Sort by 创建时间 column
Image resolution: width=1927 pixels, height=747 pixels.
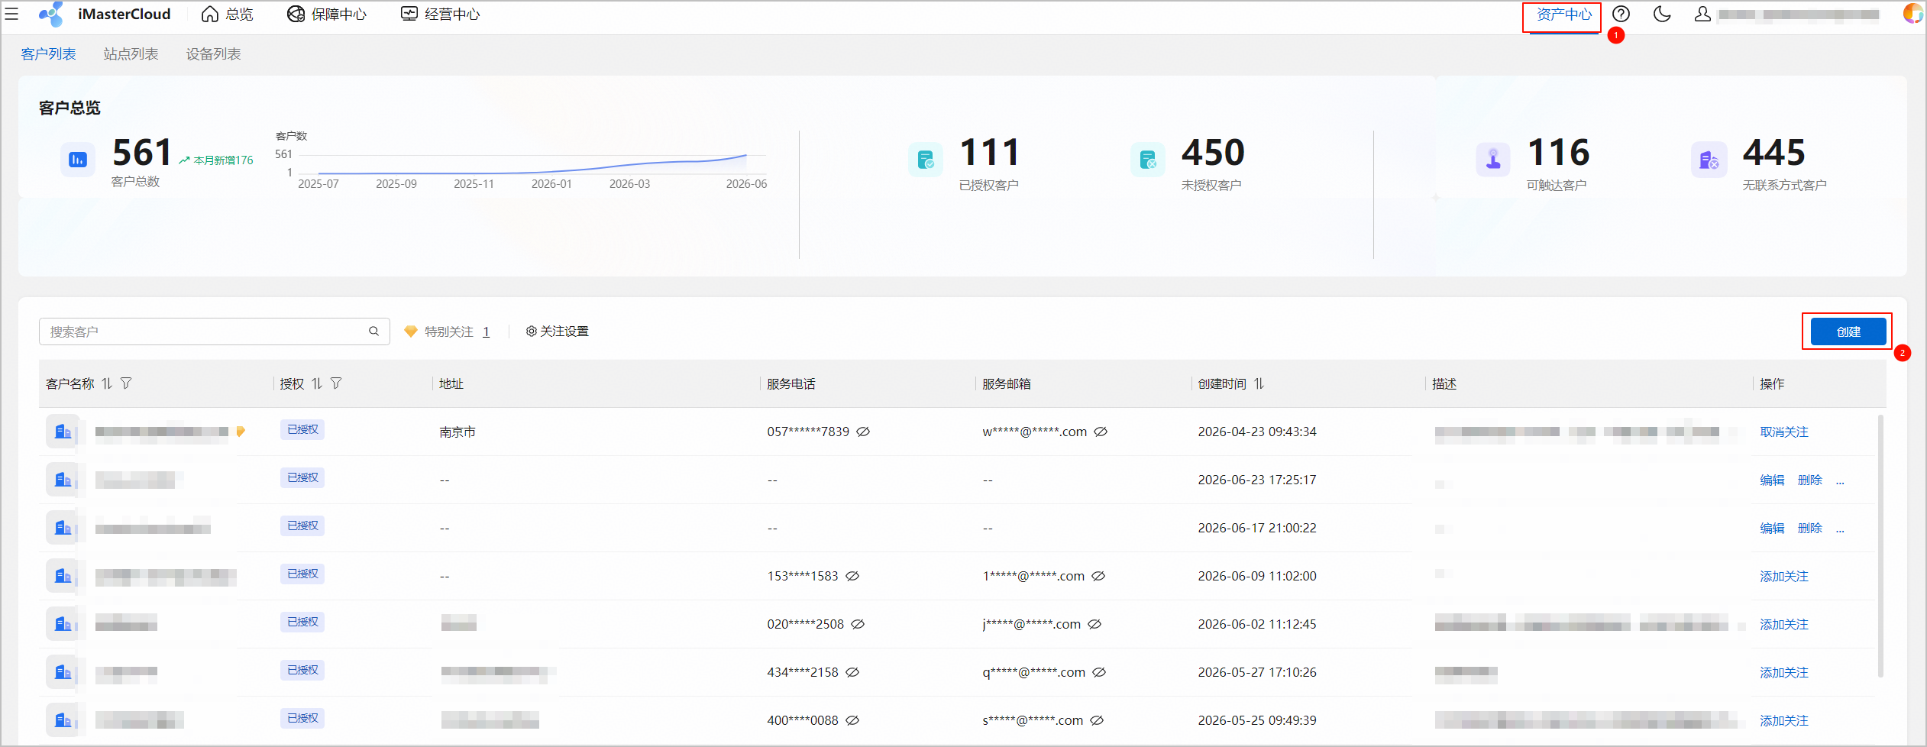1259,383
